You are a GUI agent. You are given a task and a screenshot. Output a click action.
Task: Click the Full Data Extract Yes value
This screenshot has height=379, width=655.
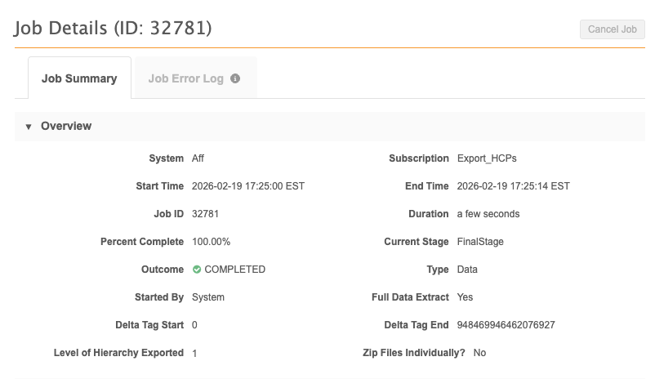click(x=465, y=297)
